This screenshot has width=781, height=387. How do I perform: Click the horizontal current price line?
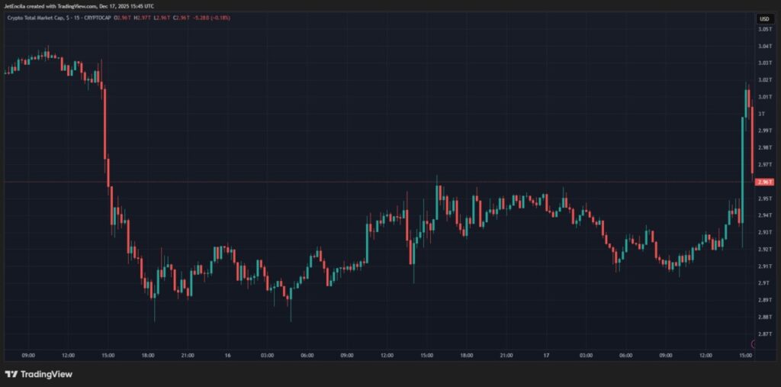click(381, 182)
